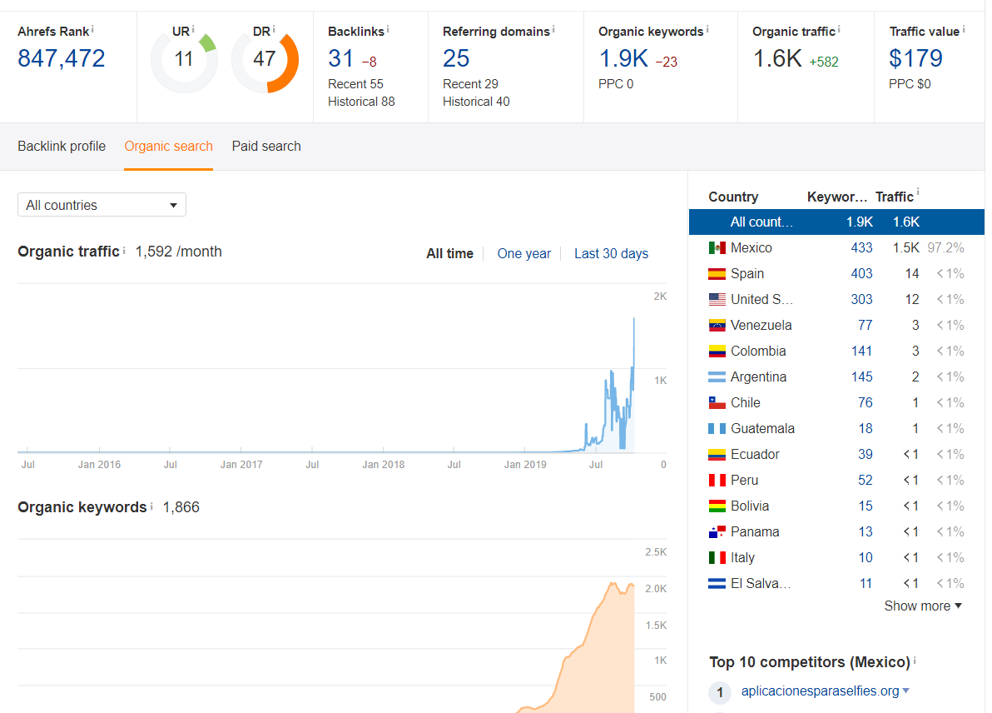Click the Organic keywords header info icon
The image size is (992, 713).
pos(707,28)
